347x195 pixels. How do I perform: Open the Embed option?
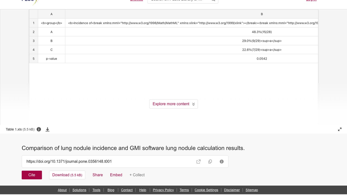[116, 175]
